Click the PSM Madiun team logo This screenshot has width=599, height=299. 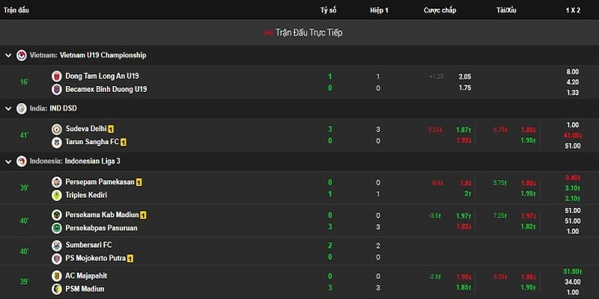point(57,289)
